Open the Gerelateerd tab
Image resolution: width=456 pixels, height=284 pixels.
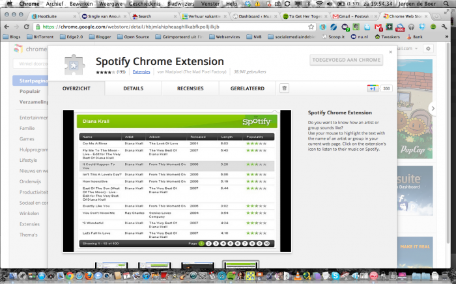coord(247,88)
